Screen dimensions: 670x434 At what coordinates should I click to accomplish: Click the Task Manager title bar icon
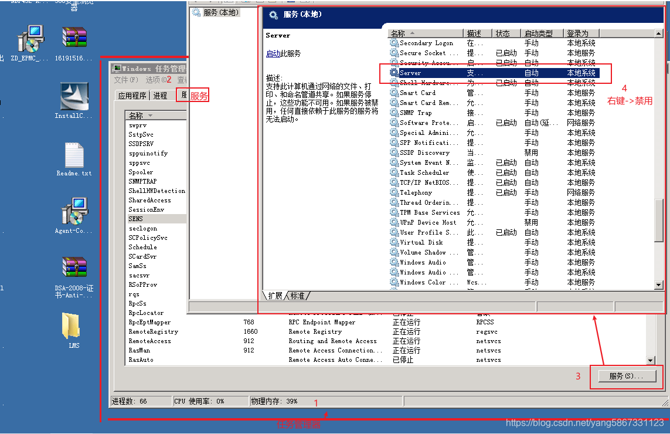click(x=117, y=69)
